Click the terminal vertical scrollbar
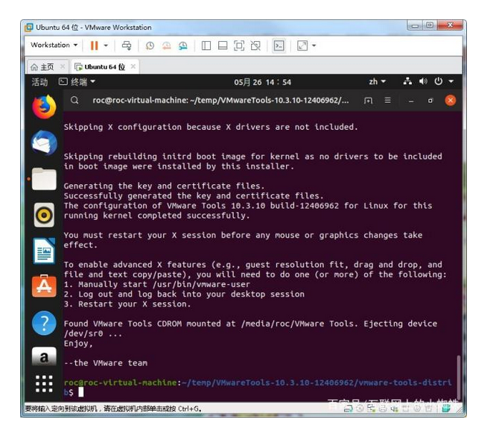Screen dimensions: 493x434 click(x=459, y=377)
